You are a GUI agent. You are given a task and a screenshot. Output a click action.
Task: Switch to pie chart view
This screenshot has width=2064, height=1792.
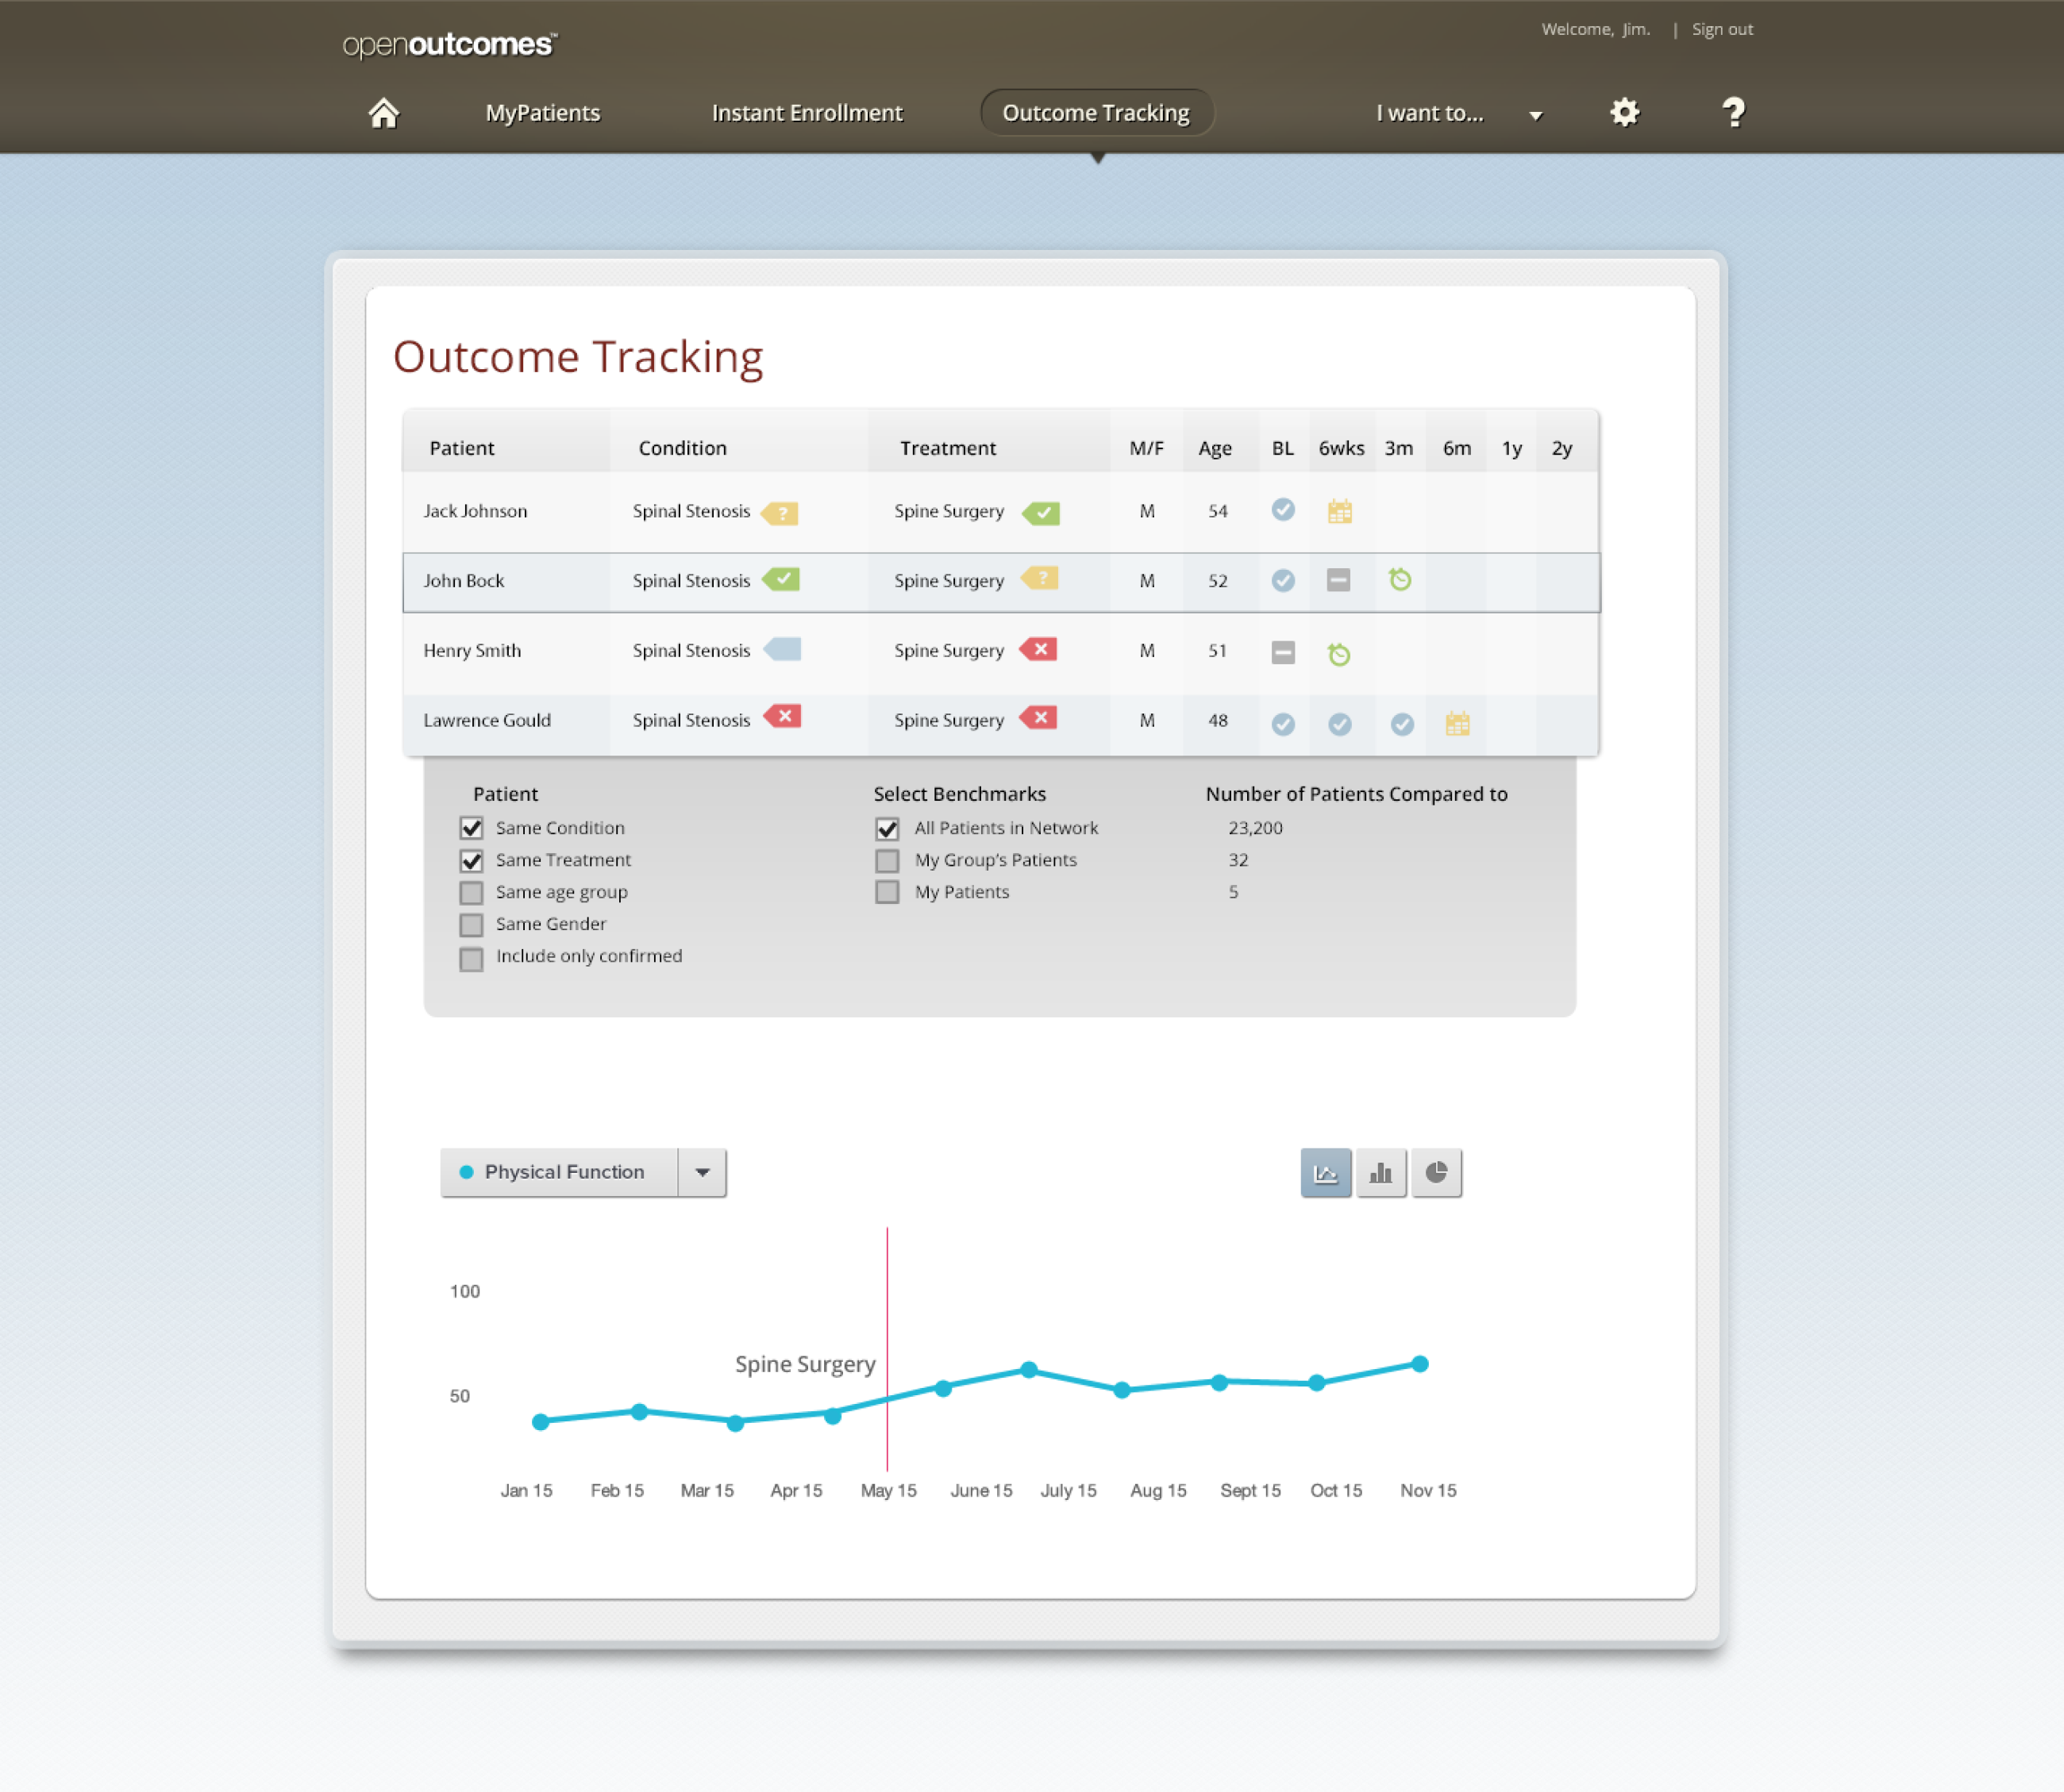[1436, 1172]
